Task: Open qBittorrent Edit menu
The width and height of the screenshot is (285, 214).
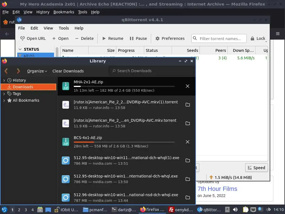Action: 34,28
